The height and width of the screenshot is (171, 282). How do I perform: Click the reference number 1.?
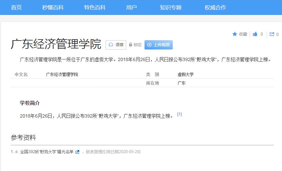point(12,152)
